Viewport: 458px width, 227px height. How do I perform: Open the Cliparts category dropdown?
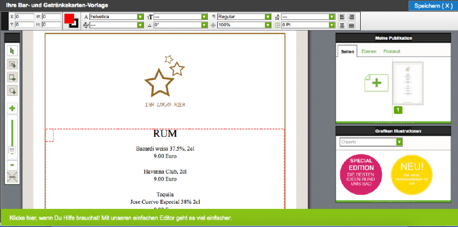click(371, 142)
